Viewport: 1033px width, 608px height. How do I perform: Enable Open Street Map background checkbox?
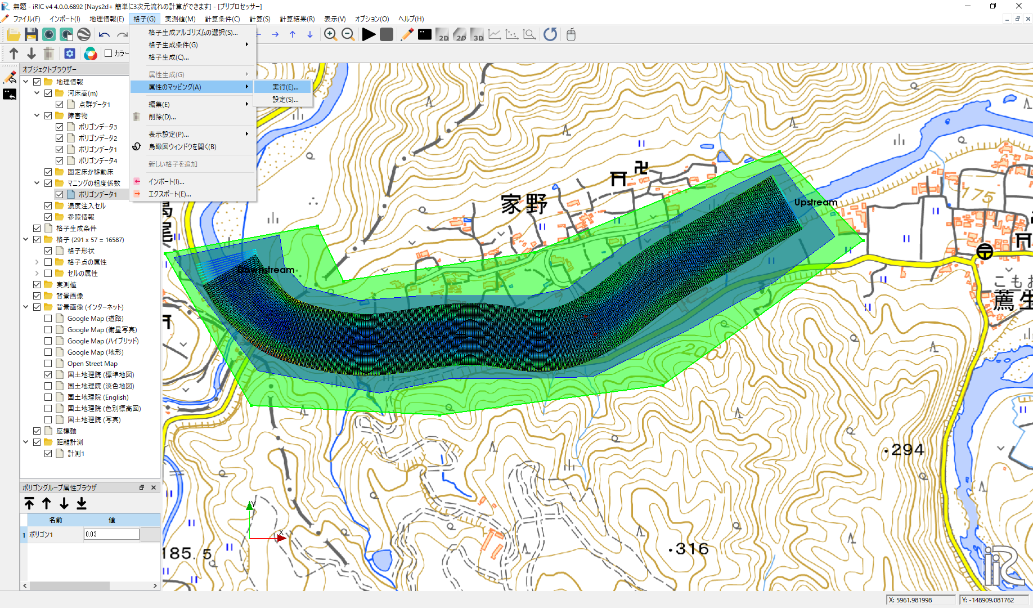pyautogui.click(x=48, y=363)
